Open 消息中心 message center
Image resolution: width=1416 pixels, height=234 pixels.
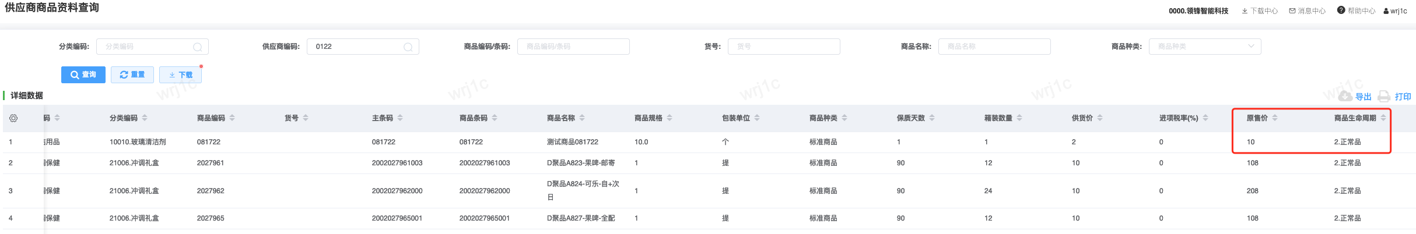point(1307,11)
